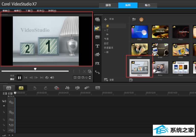Image resolution: width=196 pixels, height=137 pixels.
Task: Switch to the Edit step tab
Action: [128, 5]
